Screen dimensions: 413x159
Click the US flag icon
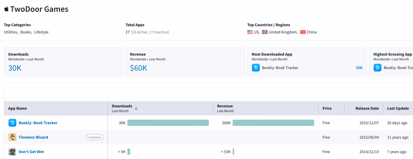click(250, 32)
